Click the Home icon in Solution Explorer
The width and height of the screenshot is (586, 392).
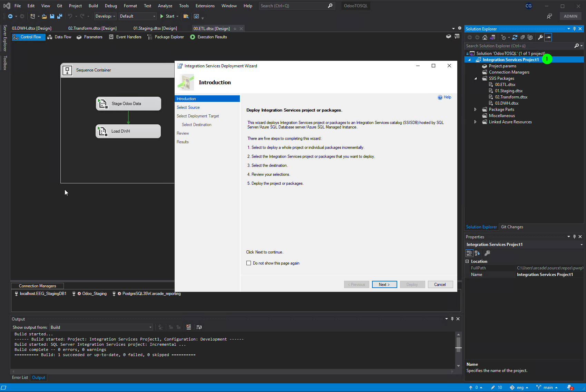coord(485,37)
